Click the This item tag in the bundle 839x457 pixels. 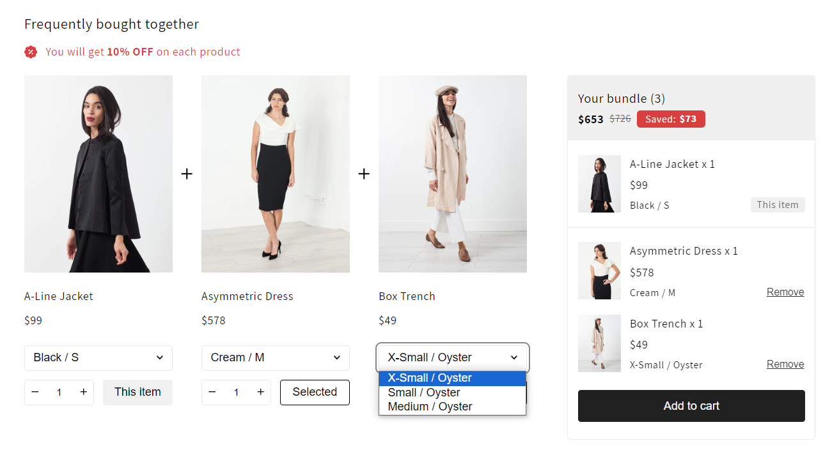click(778, 205)
